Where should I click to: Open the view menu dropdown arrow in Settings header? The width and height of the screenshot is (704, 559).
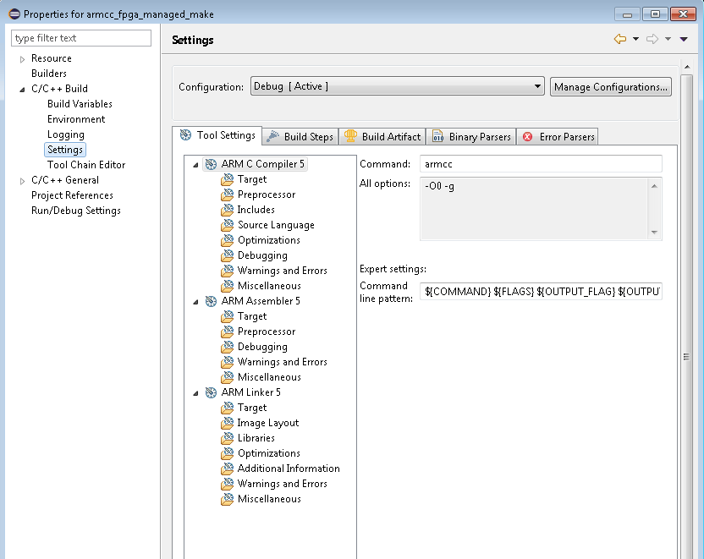click(684, 40)
